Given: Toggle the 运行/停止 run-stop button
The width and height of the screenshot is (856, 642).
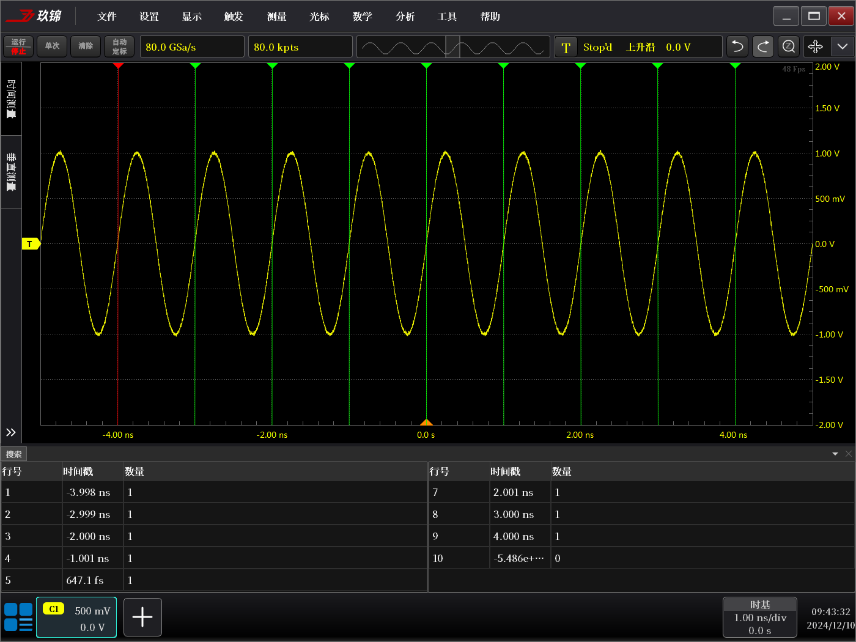Looking at the screenshot, I should 18,46.
